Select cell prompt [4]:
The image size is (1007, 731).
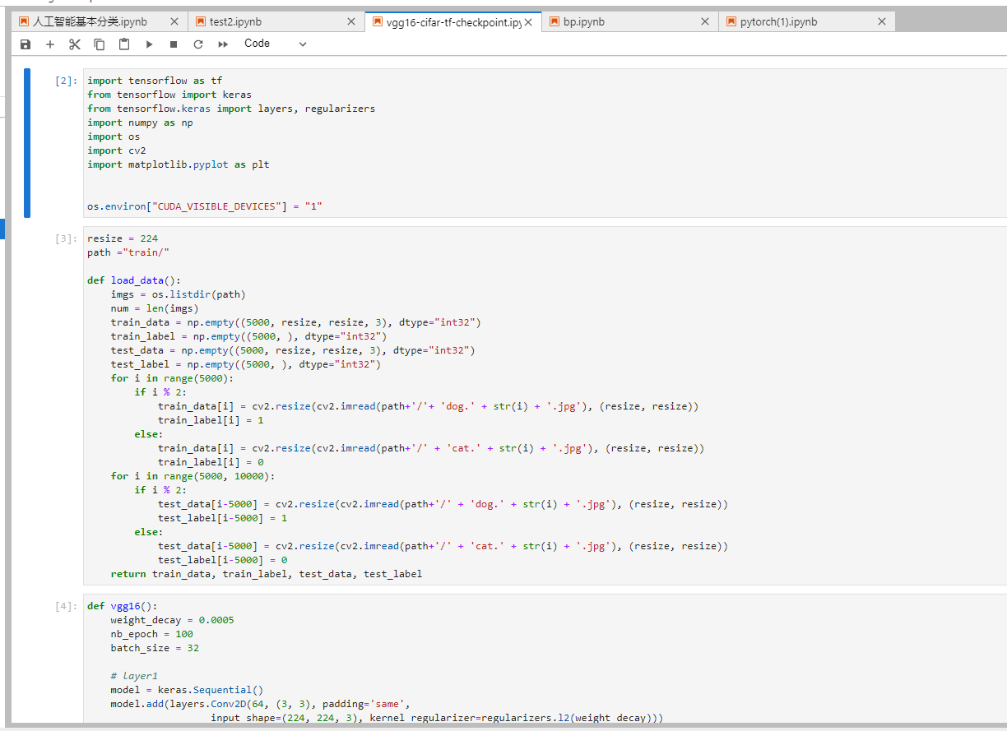tap(66, 606)
